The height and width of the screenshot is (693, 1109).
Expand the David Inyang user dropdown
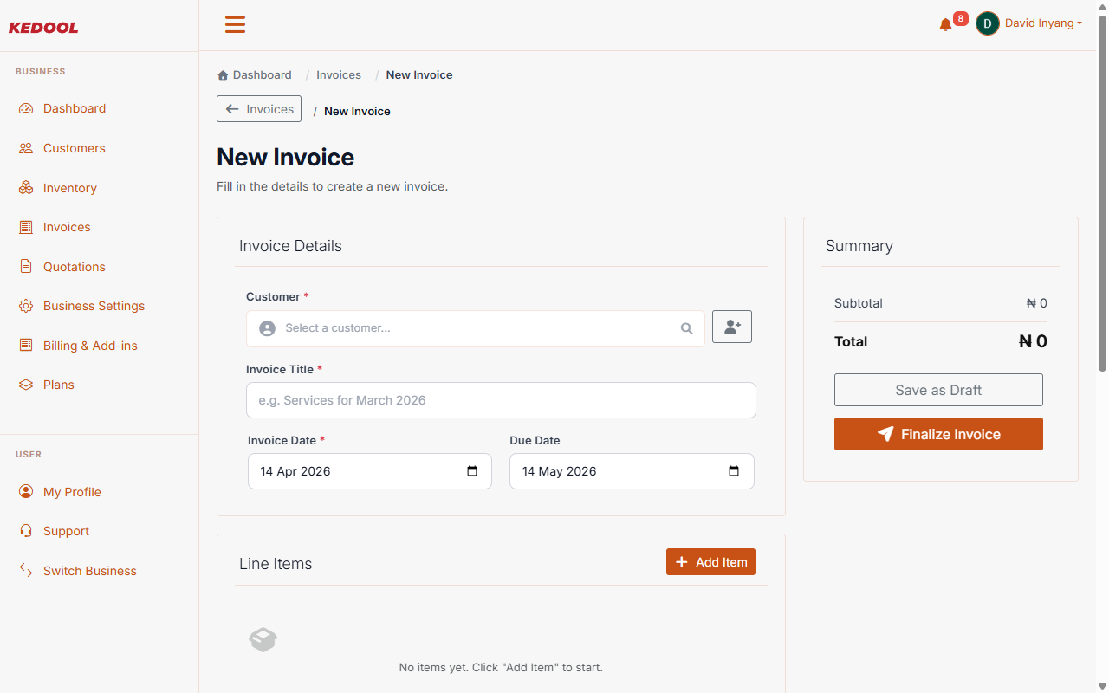1043,23
